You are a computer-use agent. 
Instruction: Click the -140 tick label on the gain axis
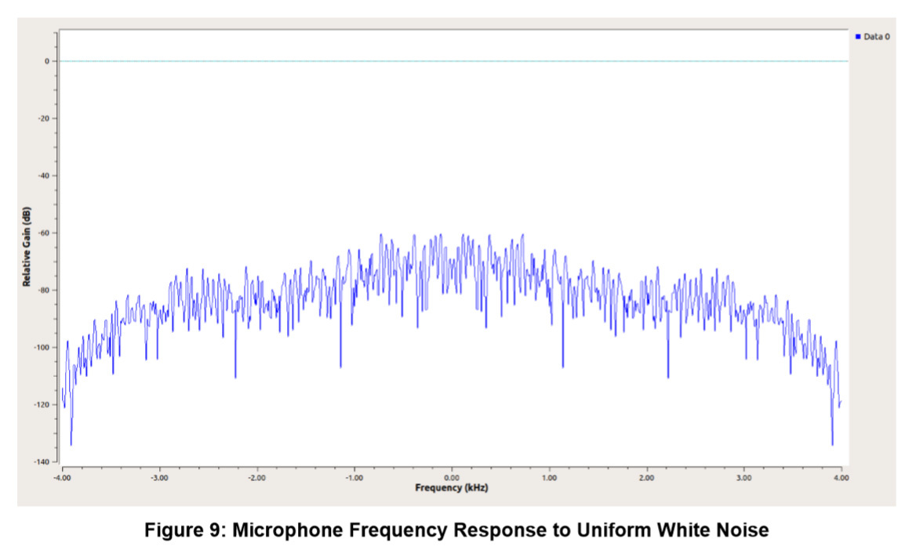coord(42,461)
